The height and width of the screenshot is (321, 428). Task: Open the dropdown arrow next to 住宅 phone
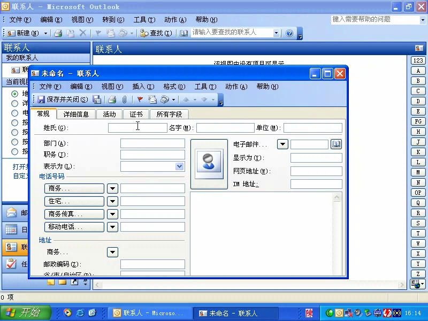tap(112, 202)
